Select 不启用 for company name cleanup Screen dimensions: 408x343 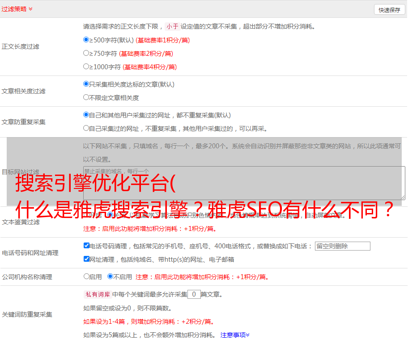pyautogui.click(x=110, y=276)
